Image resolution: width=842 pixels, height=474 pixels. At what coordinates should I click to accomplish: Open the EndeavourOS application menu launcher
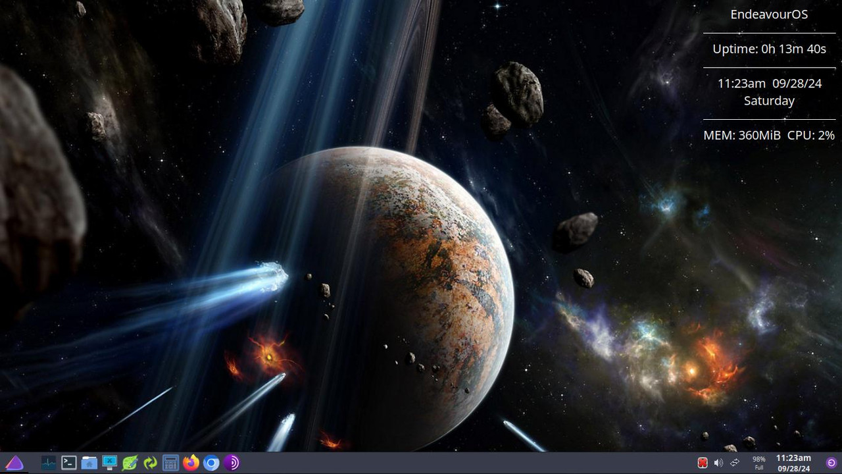pos(14,463)
